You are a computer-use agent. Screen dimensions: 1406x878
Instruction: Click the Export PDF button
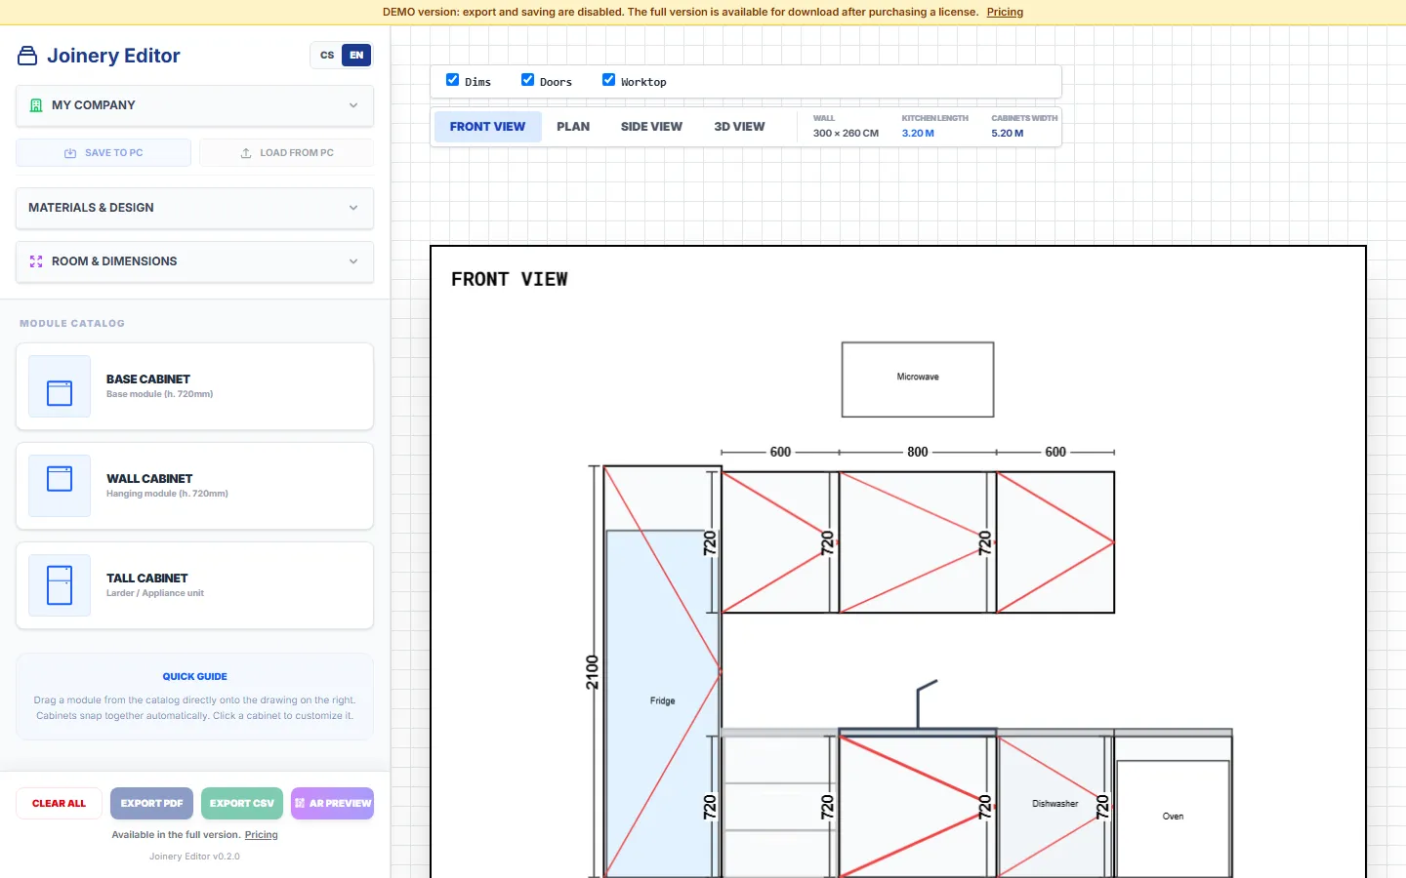coord(151,804)
